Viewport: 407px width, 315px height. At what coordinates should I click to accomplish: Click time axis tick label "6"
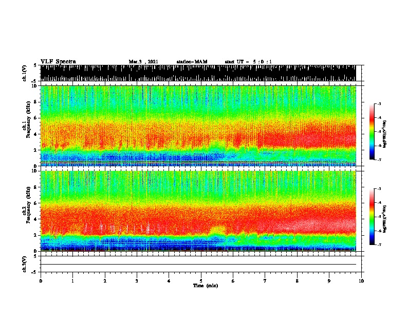click(233, 281)
